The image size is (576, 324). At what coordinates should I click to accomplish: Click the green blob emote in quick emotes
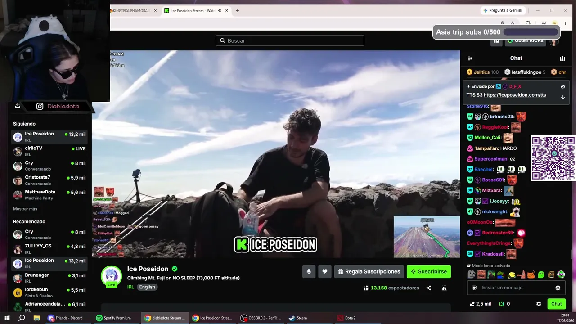click(x=541, y=274)
